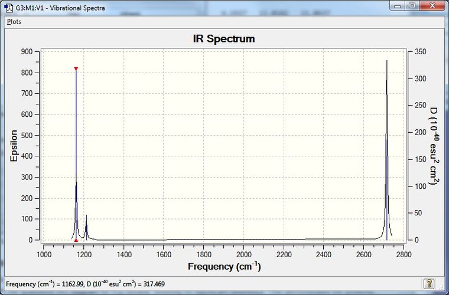Click the Epsilon axis label
This screenshot has height=295, width=449.
click(x=14, y=146)
